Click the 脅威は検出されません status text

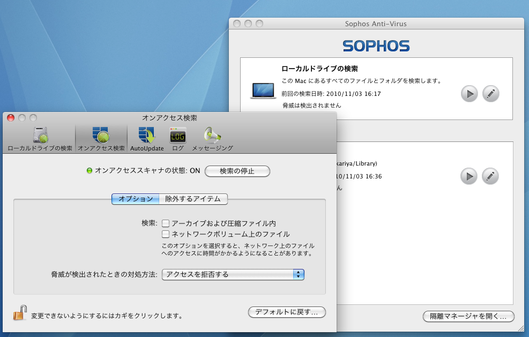coord(312,106)
